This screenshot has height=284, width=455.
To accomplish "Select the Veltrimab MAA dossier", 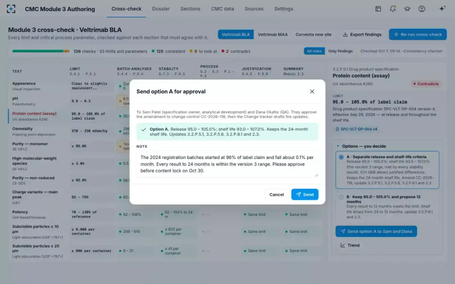I will pos(273,34).
